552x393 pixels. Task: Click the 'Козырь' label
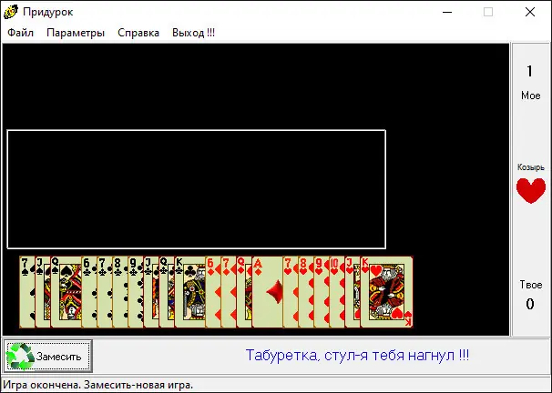point(531,167)
